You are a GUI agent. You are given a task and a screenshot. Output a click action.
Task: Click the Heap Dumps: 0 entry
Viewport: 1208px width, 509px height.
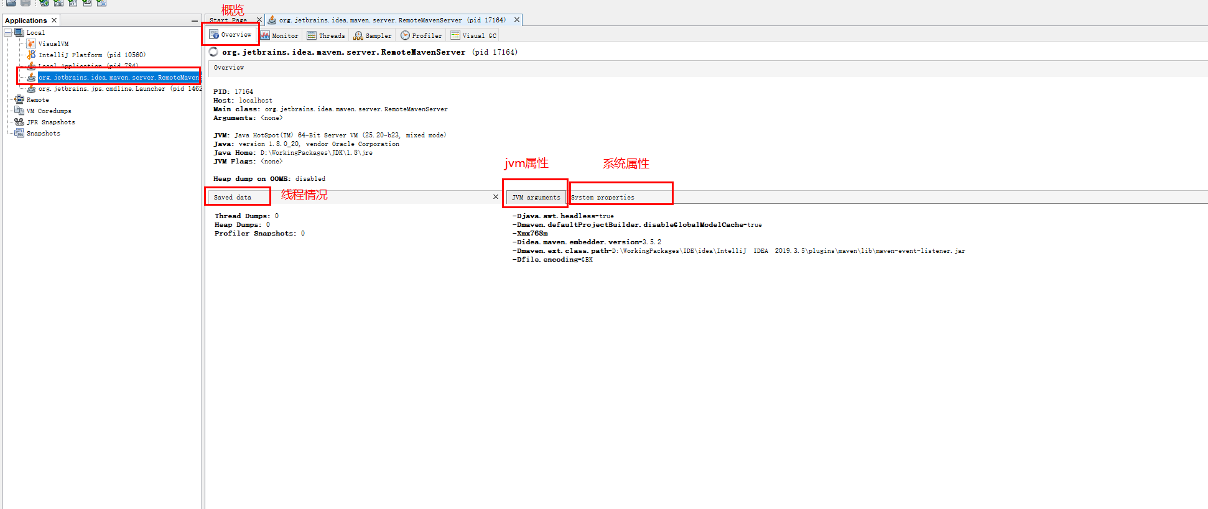tap(242, 224)
